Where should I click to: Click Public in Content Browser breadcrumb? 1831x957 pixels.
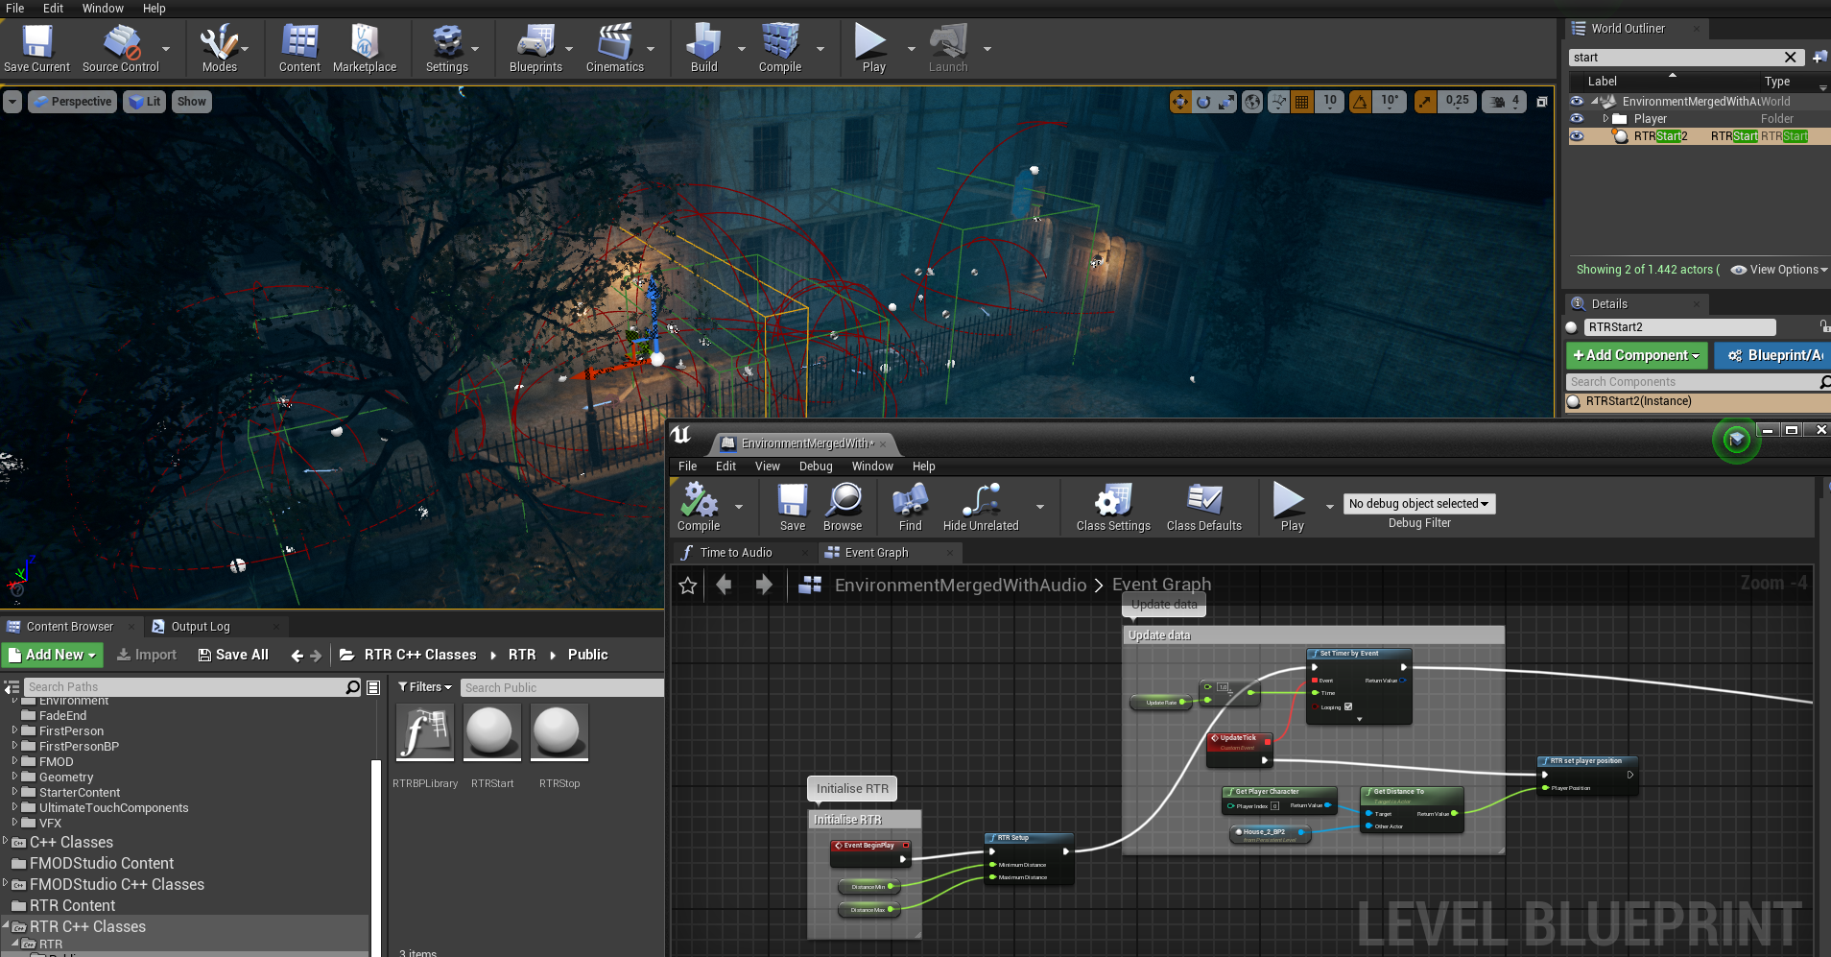coord(587,655)
